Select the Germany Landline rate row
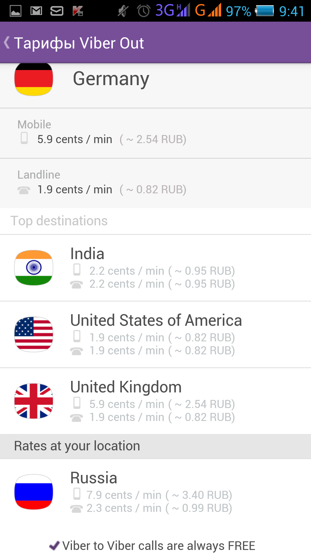Viewport: 311px width, 554px height. pyautogui.click(x=155, y=183)
